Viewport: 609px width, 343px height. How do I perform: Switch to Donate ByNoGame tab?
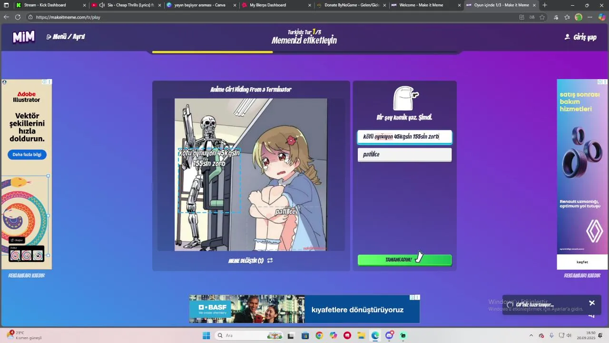pos(352,5)
